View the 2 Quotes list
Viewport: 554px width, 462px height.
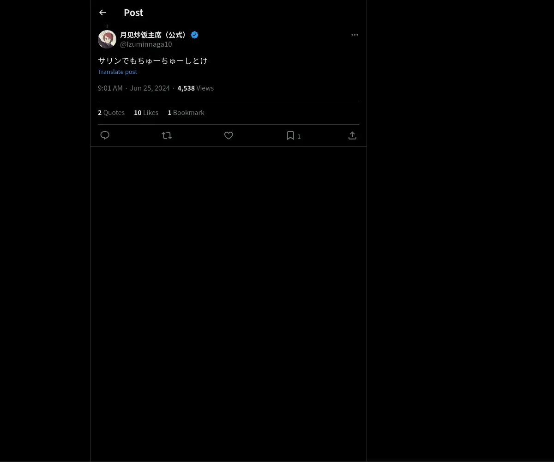tap(111, 112)
